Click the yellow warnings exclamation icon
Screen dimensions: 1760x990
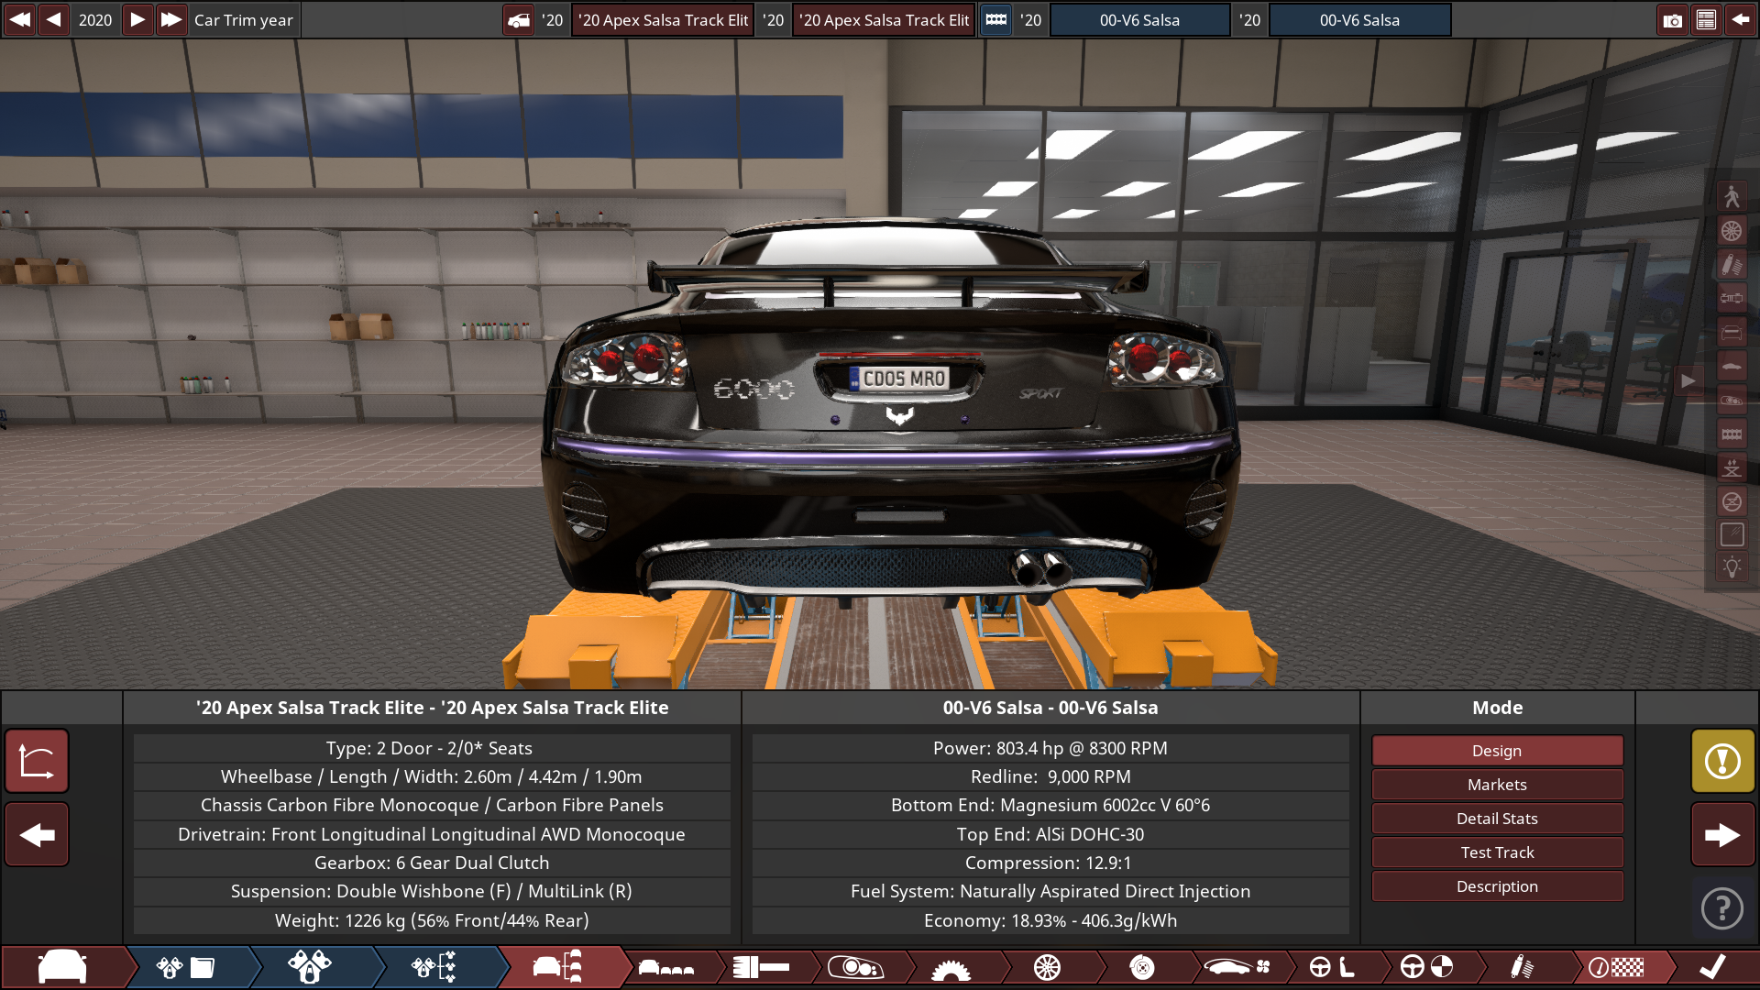point(1722,761)
